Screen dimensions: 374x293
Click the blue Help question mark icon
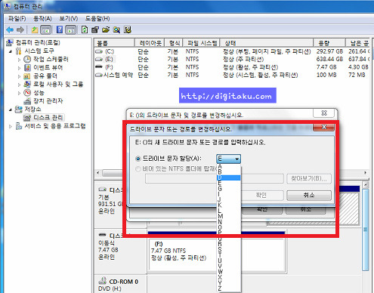click(x=60, y=29)
